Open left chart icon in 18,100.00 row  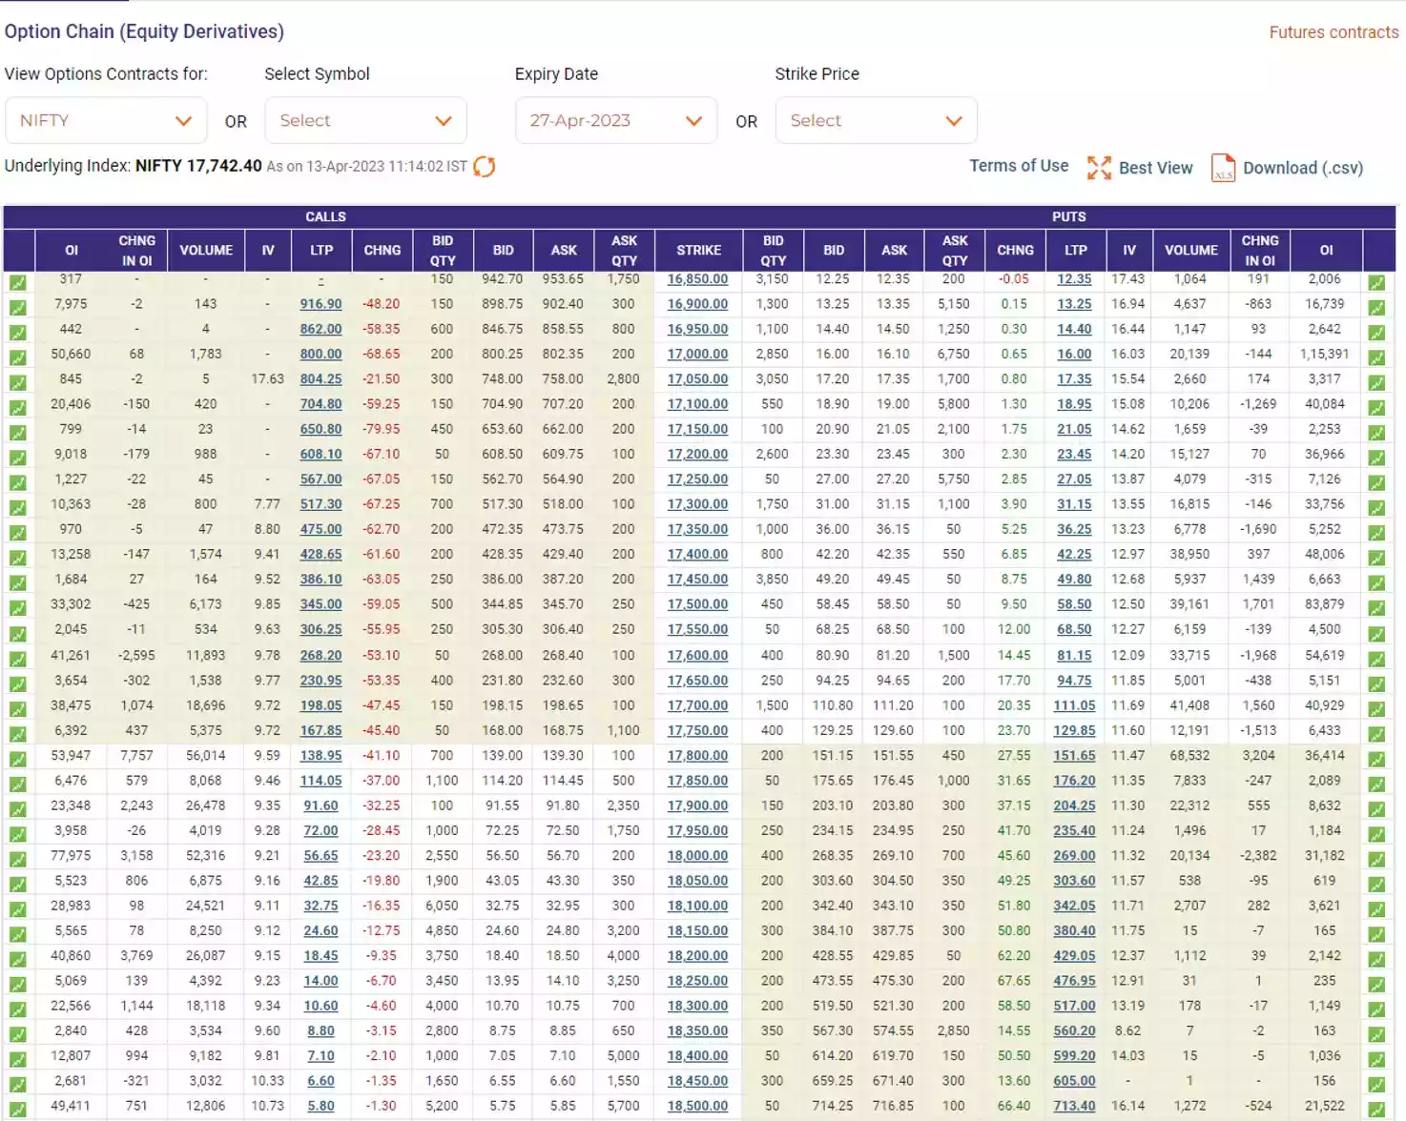pos(18,909)
